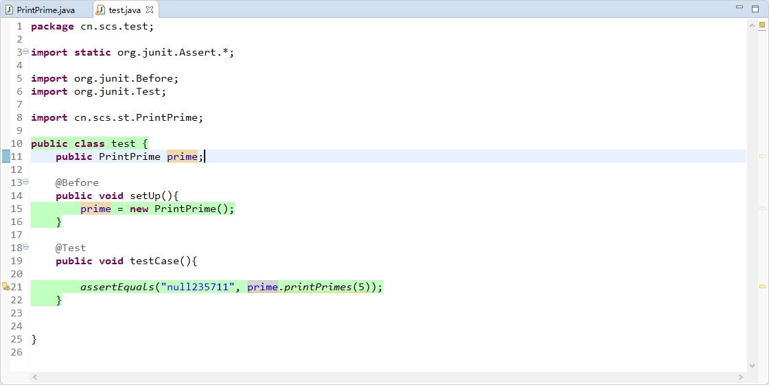Click 'testCase()' method name
Screen dimensions: 769x385
tap(161, 261)
